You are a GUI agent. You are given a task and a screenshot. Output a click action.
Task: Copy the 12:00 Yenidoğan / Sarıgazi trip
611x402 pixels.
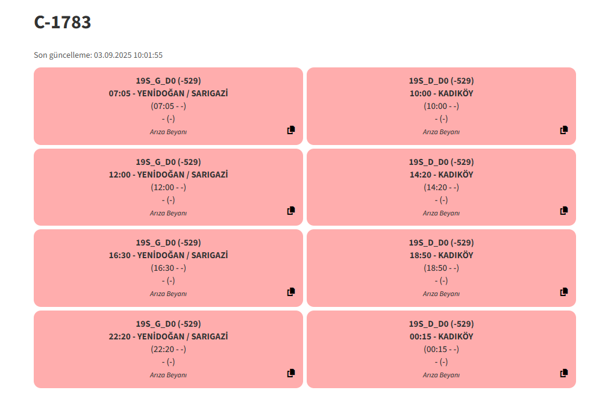pyautogui.click(x=291, y=211)
